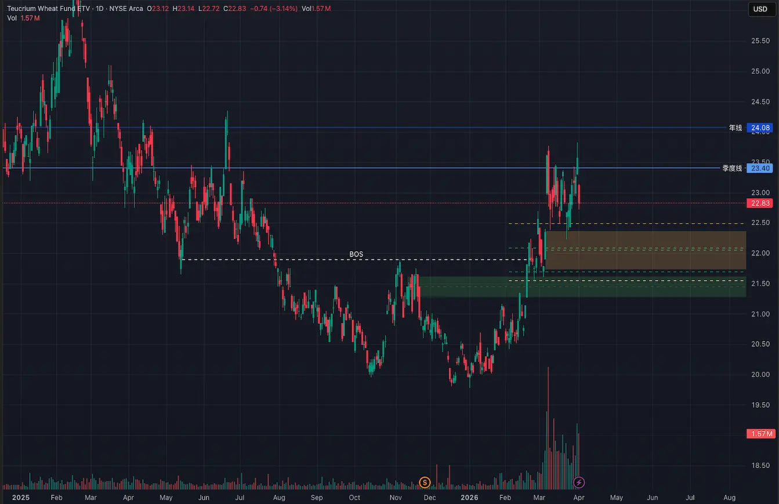Click the 22.00 price scale tick
Image resolution: width=779 pixels, height=504 pixels.
[x=760, y=253]
